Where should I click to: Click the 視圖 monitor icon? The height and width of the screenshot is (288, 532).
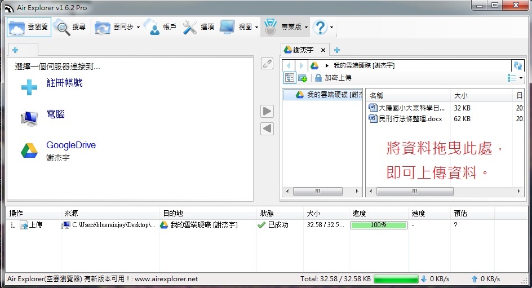tap(227, 27)
